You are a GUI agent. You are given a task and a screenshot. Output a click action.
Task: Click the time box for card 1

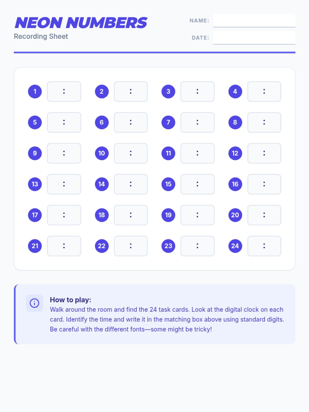tap(64, 91)
